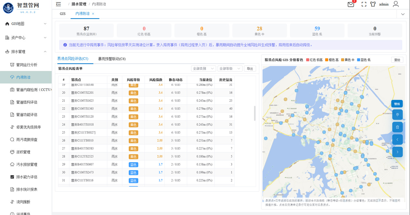The image size is (410, 215).
Task: Click the CCTV camera icon in sidebar
Action: click(x=12, y=90)
